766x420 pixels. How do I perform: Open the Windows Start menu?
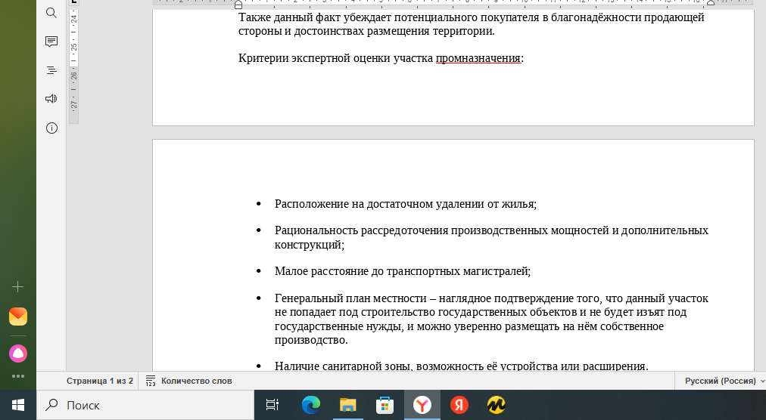coord(18,405)
